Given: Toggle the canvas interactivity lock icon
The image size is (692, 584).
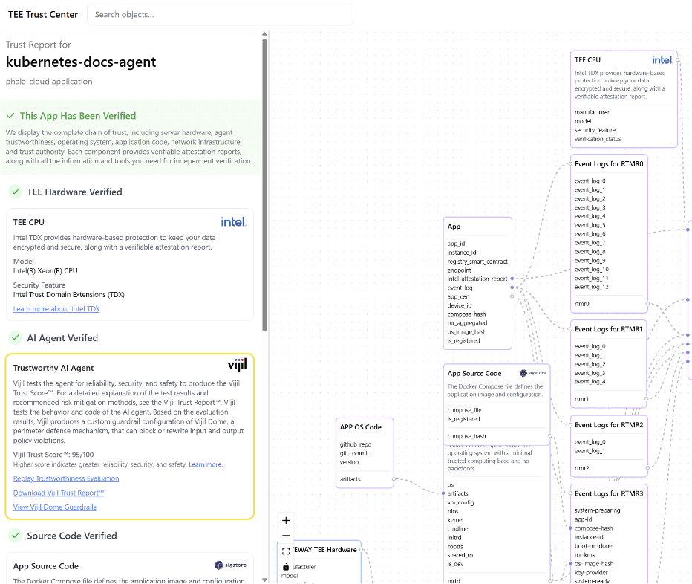Looking at the screenshot, I should coord(286,567).
